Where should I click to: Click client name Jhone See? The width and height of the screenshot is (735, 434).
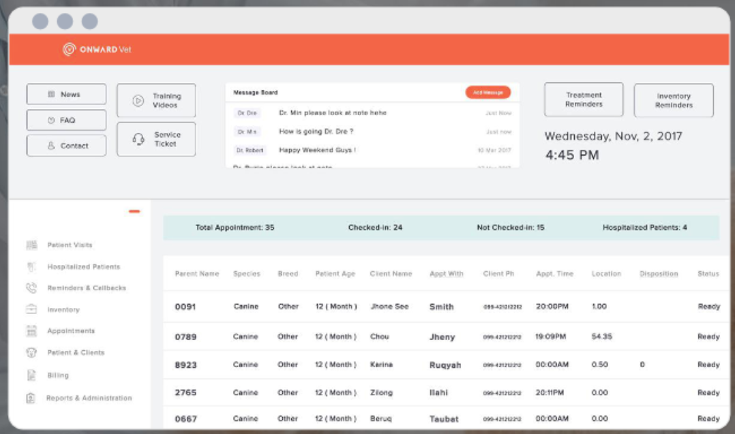389,307
